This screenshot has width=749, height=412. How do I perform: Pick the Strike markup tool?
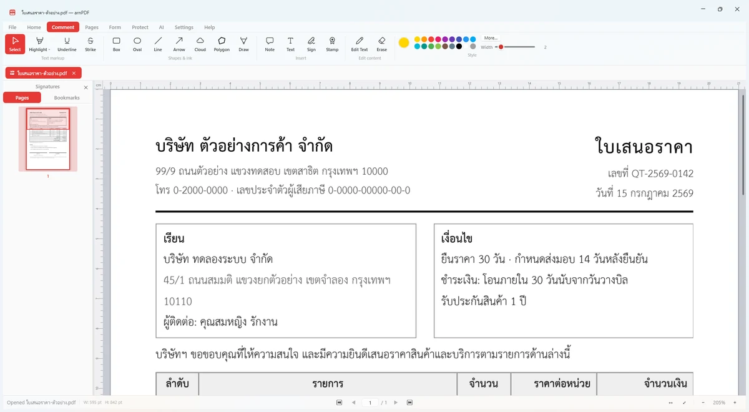tap(91, 44)
